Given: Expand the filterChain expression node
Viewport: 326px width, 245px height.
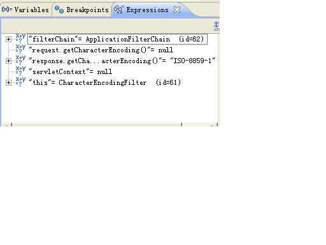Looking at the screenshot, I should 8,40.
